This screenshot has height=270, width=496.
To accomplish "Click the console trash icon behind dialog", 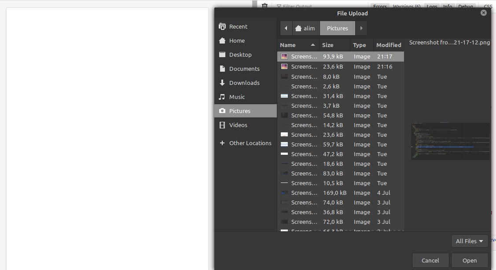I will pyautogui.click(x=265, y=5).
